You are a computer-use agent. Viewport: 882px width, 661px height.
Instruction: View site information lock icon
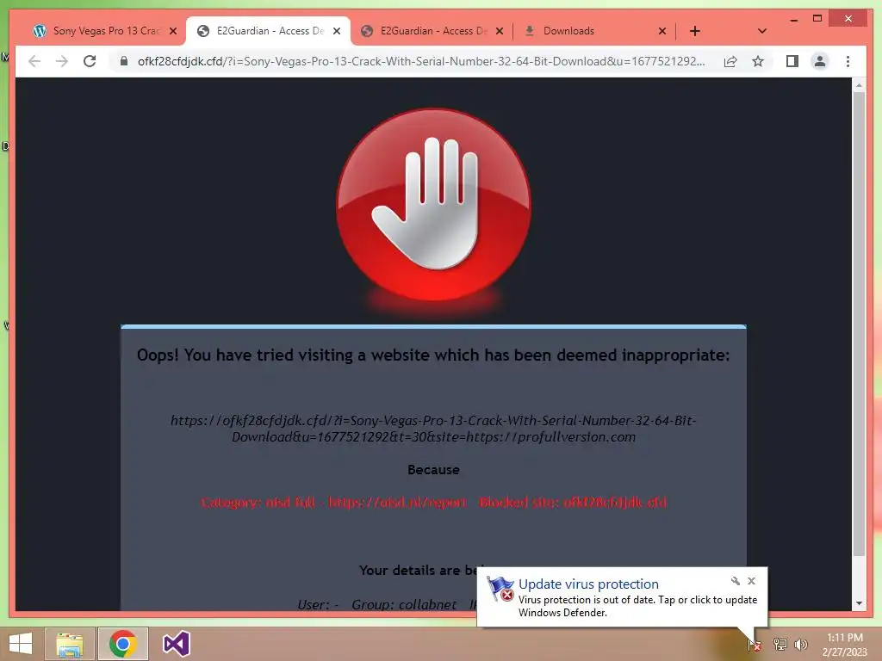[124, 61]
